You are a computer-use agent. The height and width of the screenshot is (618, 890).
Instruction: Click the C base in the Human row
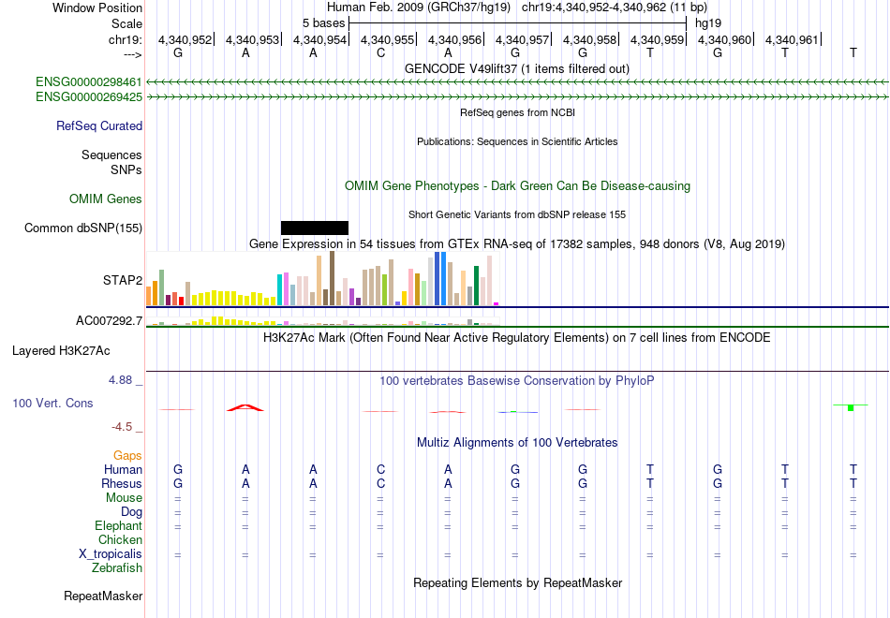click(x=381, y=469)
